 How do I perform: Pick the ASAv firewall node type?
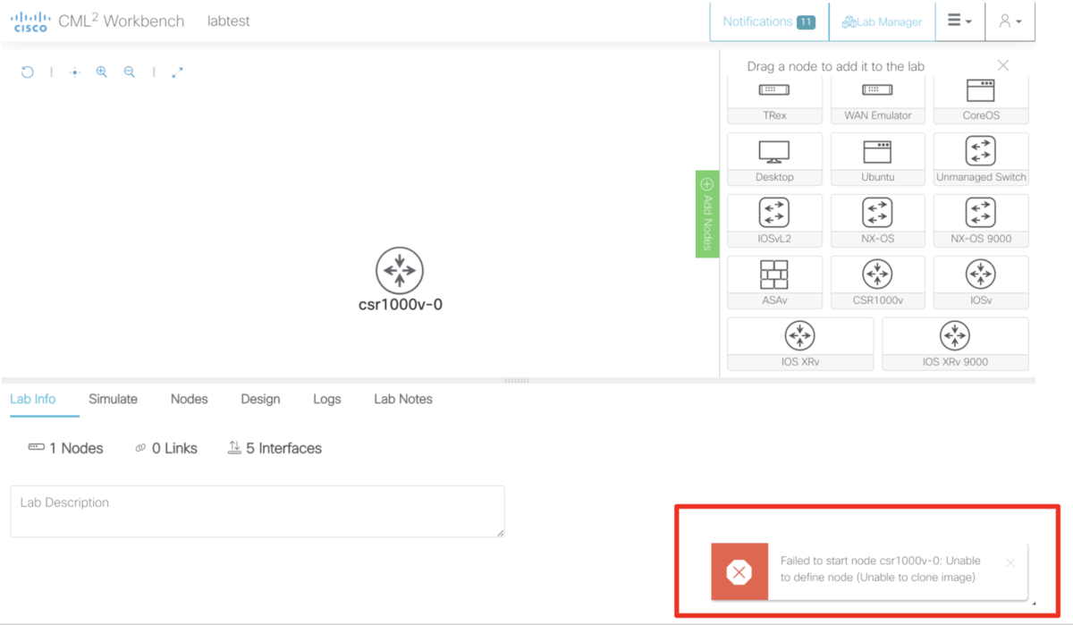pos(774,283)
